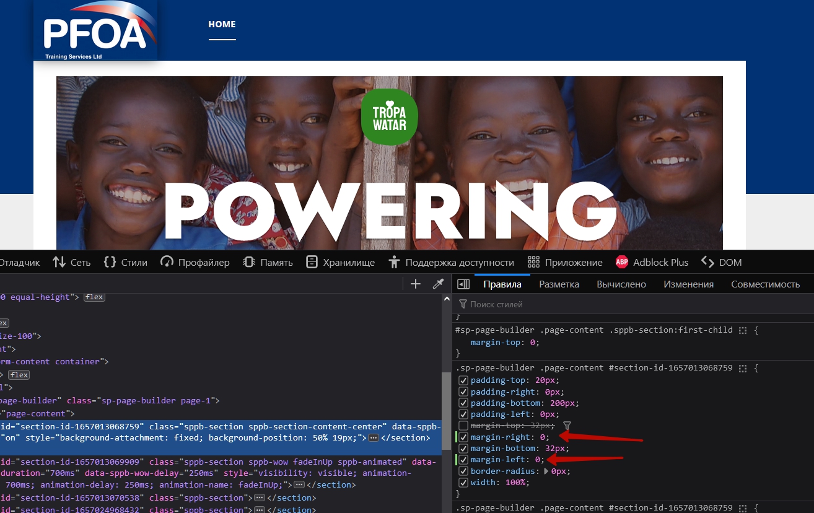Open the Профайлер performance panel
Screen dimensions: 814x513
(195, 263)
